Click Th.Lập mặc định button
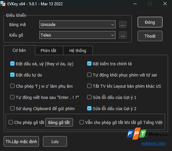172x151 pixels. (x=21, y=141)
